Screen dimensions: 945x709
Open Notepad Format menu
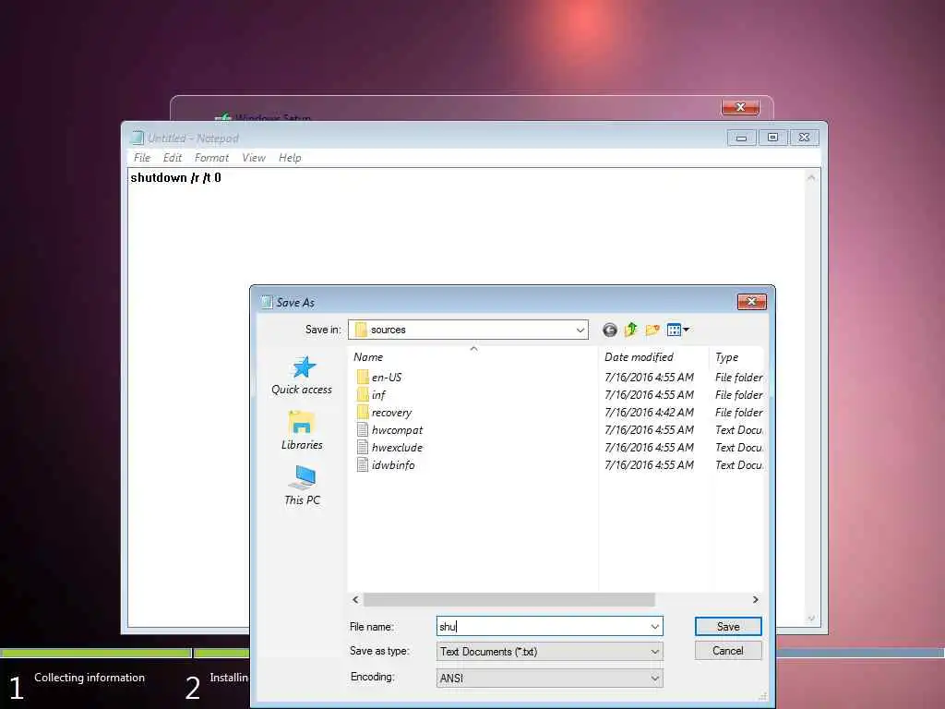click(x=211, y=158)
